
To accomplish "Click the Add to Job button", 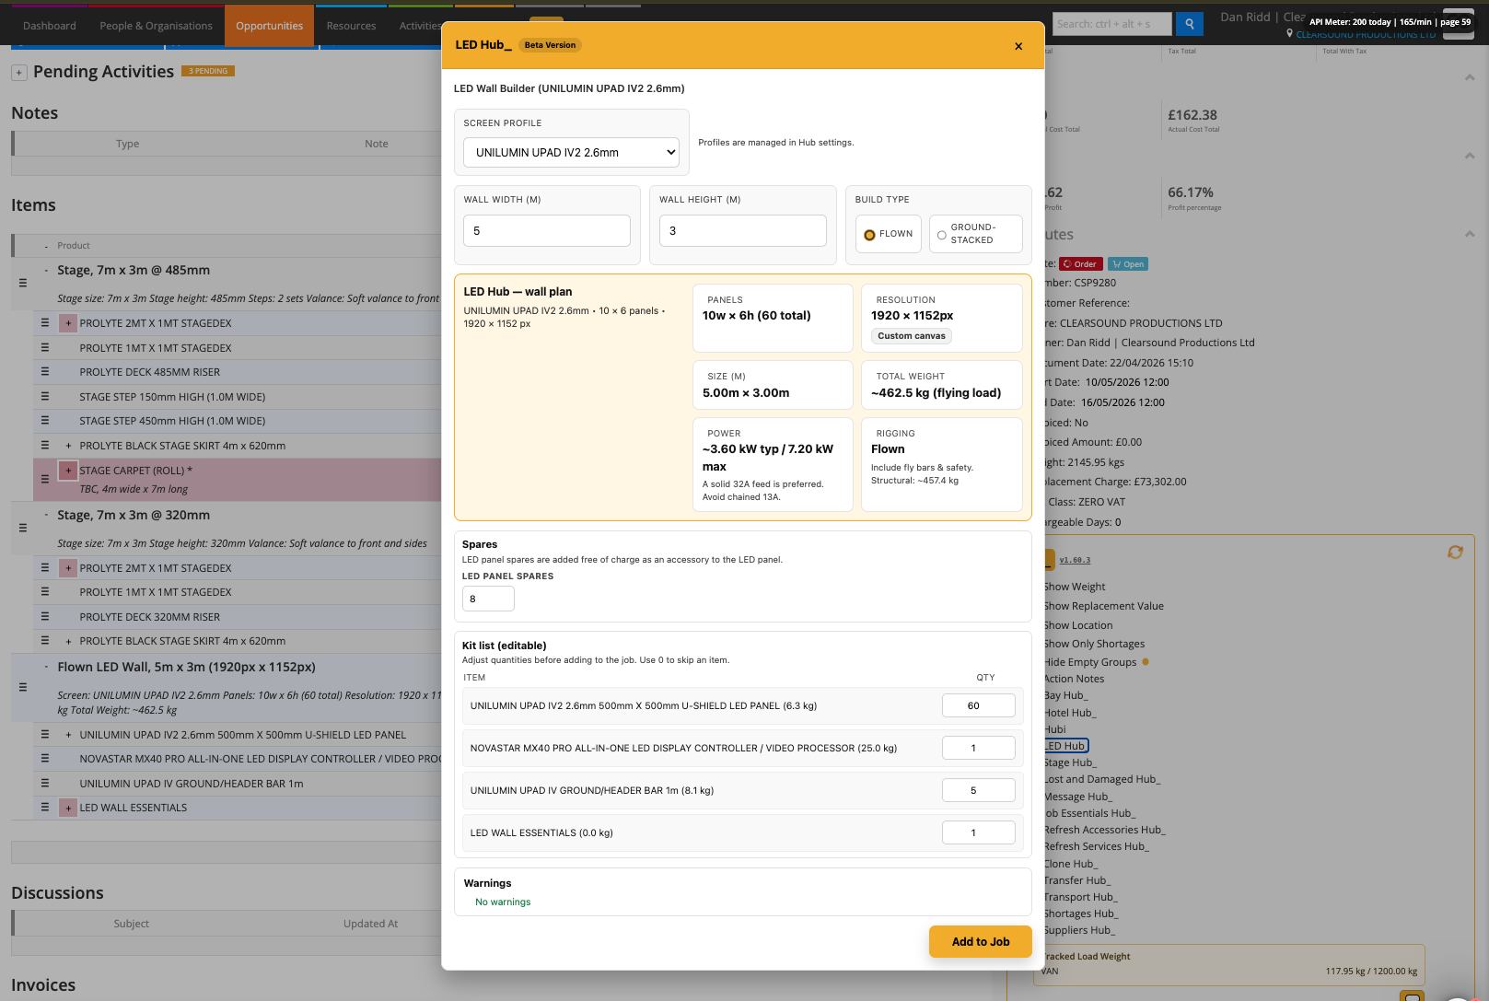I will (x=980, y=941).
